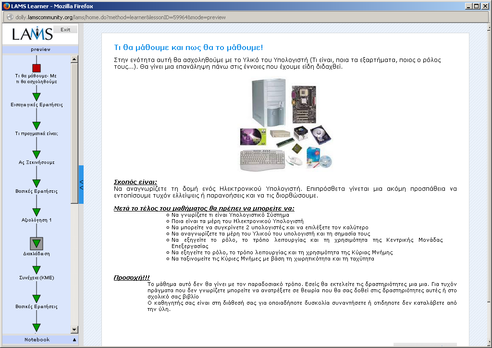The image size is (492, 348).
Task: Click the heading 'Τι θα μάθουμε και πως θα το μάθουμε!'
Action: 188,48
